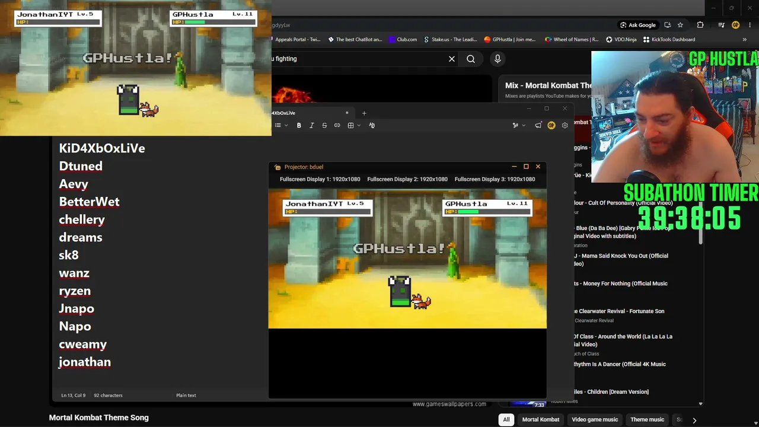The image size is (759, 427).
Task: Click the name chellery in the notes list
Action: [x=82, y=219]
